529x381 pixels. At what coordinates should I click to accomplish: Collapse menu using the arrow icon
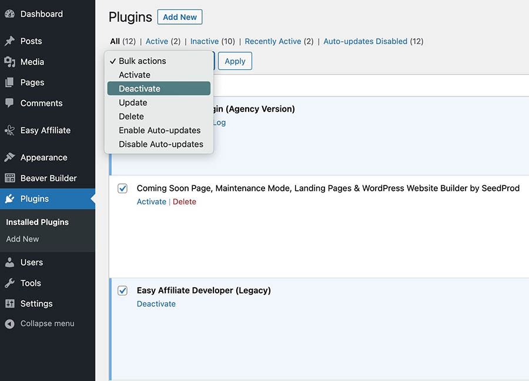point(9,323)
